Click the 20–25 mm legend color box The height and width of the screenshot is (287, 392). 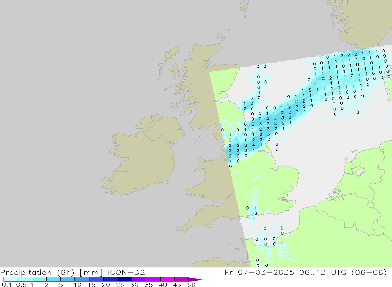click(x=110, y=279)
